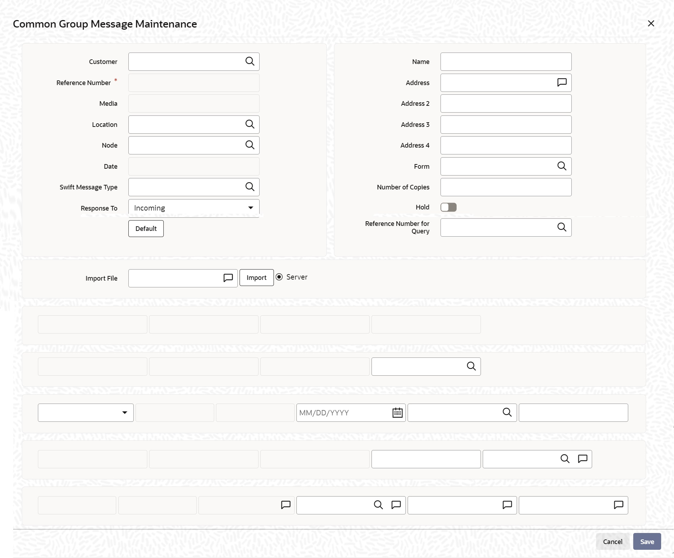Click the Import button
The height and width of the screenshot is (558, 674).
[x=256, y=278]
